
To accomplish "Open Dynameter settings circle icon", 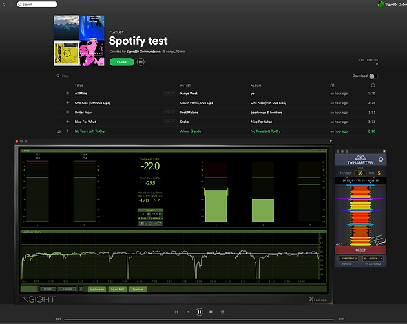I will point(381,160).
